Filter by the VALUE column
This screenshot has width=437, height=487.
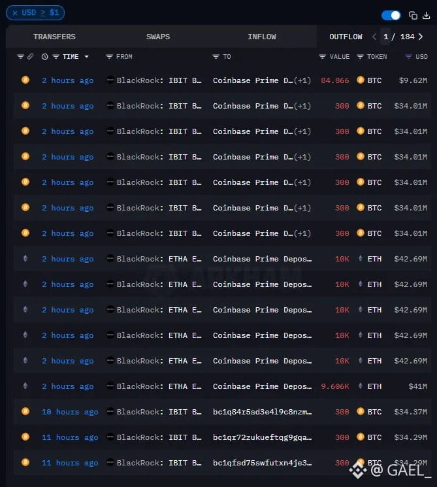[x=323, y=56]
